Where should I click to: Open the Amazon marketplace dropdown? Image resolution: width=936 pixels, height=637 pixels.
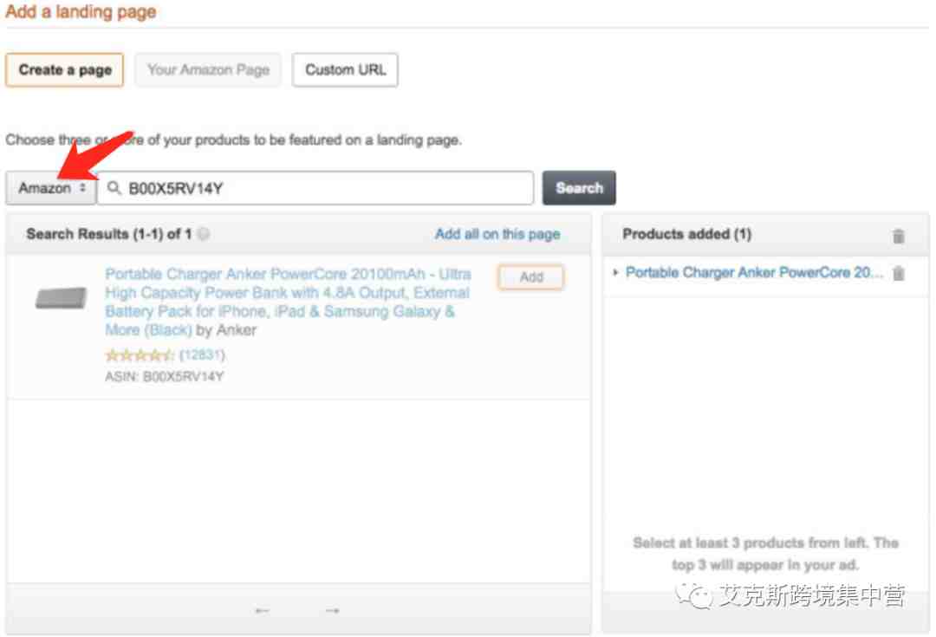coord(52,188)
